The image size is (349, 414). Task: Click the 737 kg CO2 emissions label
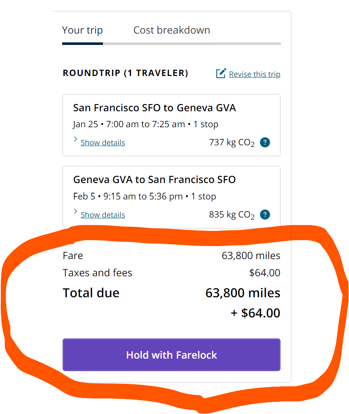[232, 143]
